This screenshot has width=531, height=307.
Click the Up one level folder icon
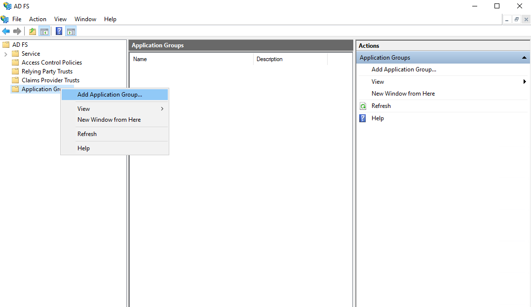coord(33,32)
